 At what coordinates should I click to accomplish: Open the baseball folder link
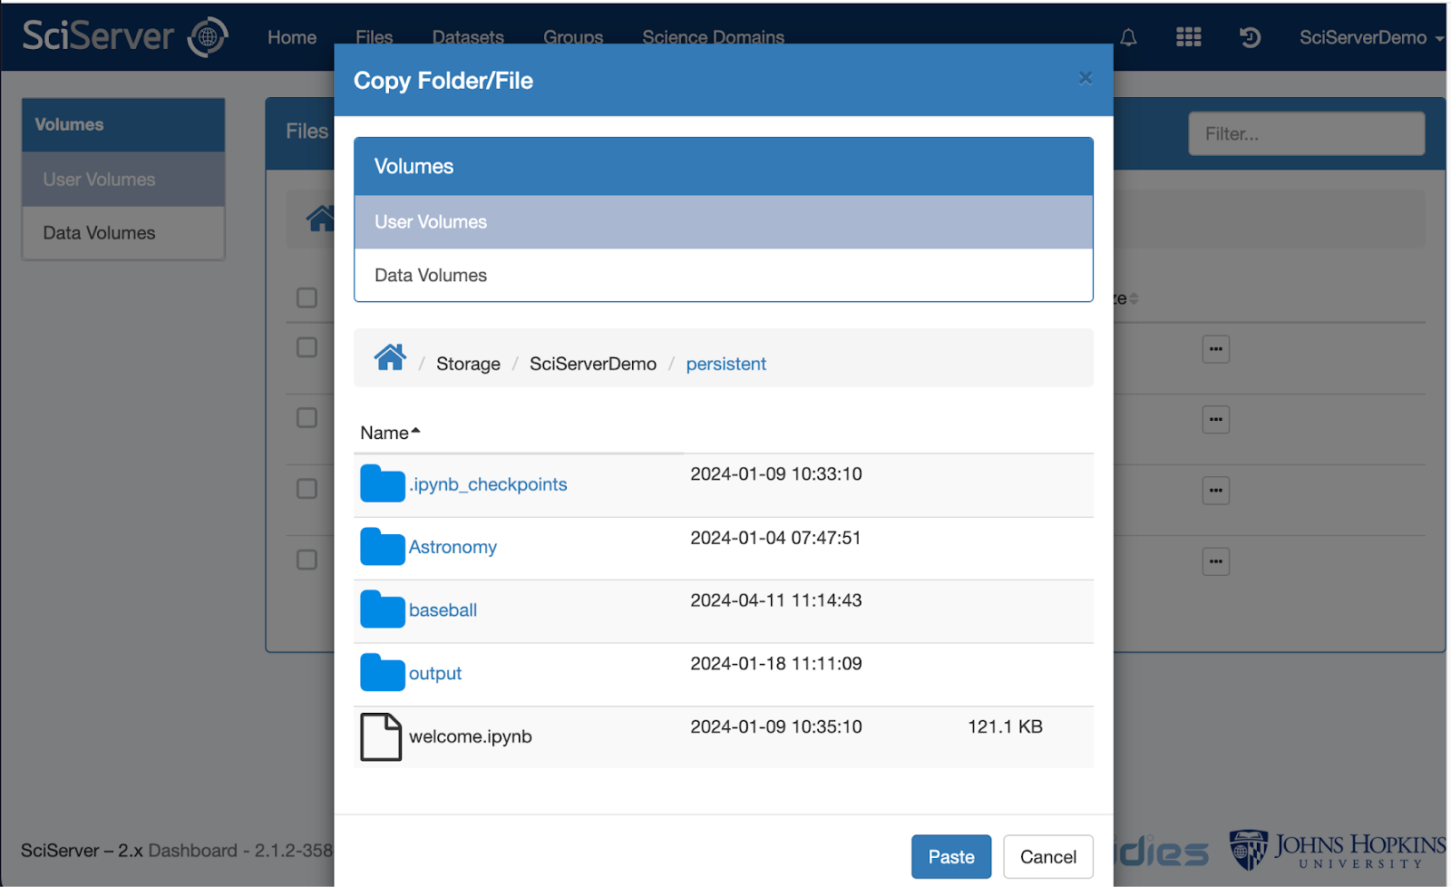click(443, 610)
